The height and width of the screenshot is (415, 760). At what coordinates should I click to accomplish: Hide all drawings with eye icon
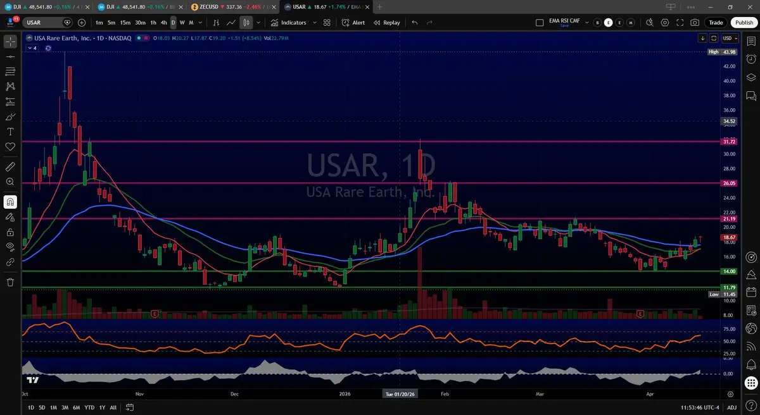coord(10,247)
